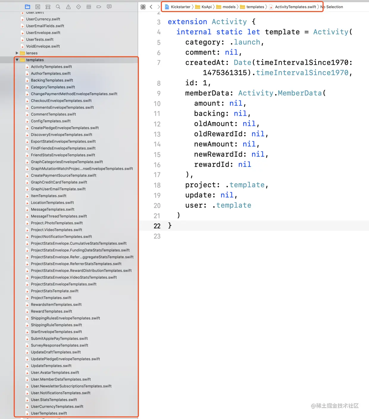Click the 'extension Activity' code line
This screenshot has height=419, width=369.
point(212,22)
